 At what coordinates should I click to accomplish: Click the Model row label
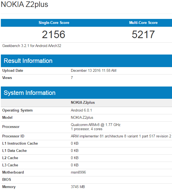coord(8,118)
